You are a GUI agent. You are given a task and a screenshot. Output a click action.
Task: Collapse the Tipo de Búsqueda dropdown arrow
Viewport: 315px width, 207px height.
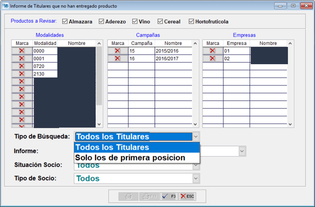[x=196, y=137]
